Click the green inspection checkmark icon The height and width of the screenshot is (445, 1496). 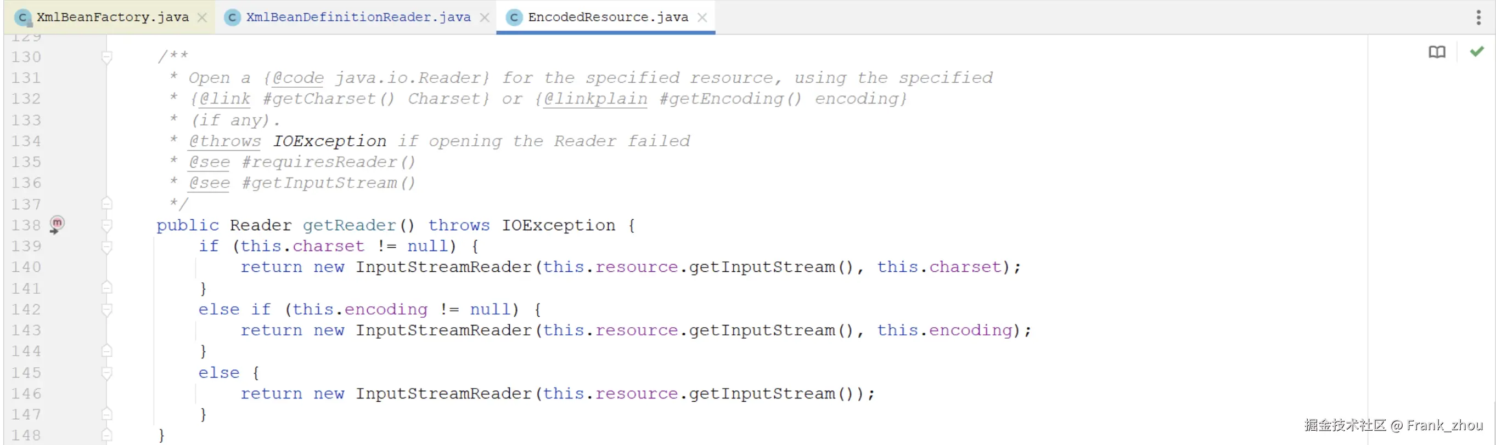point(1477,52)
